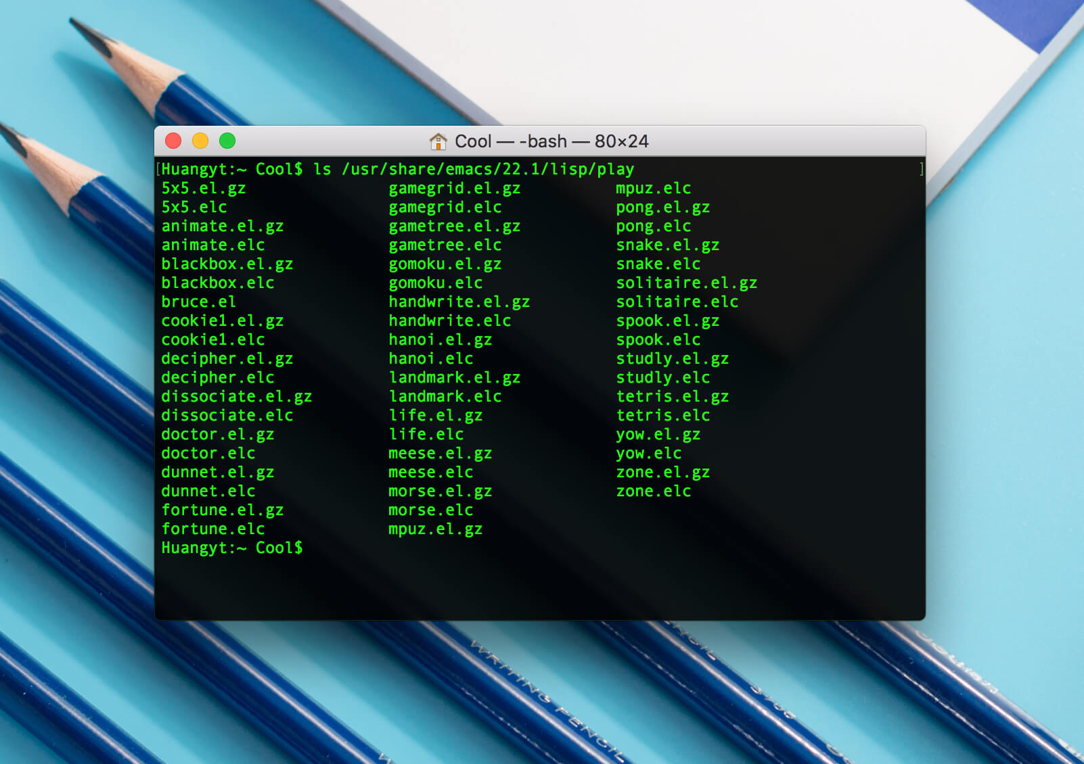1084x764 pixels.
Task: Click the file name mpuz.elc
Action: coord(654,188)
